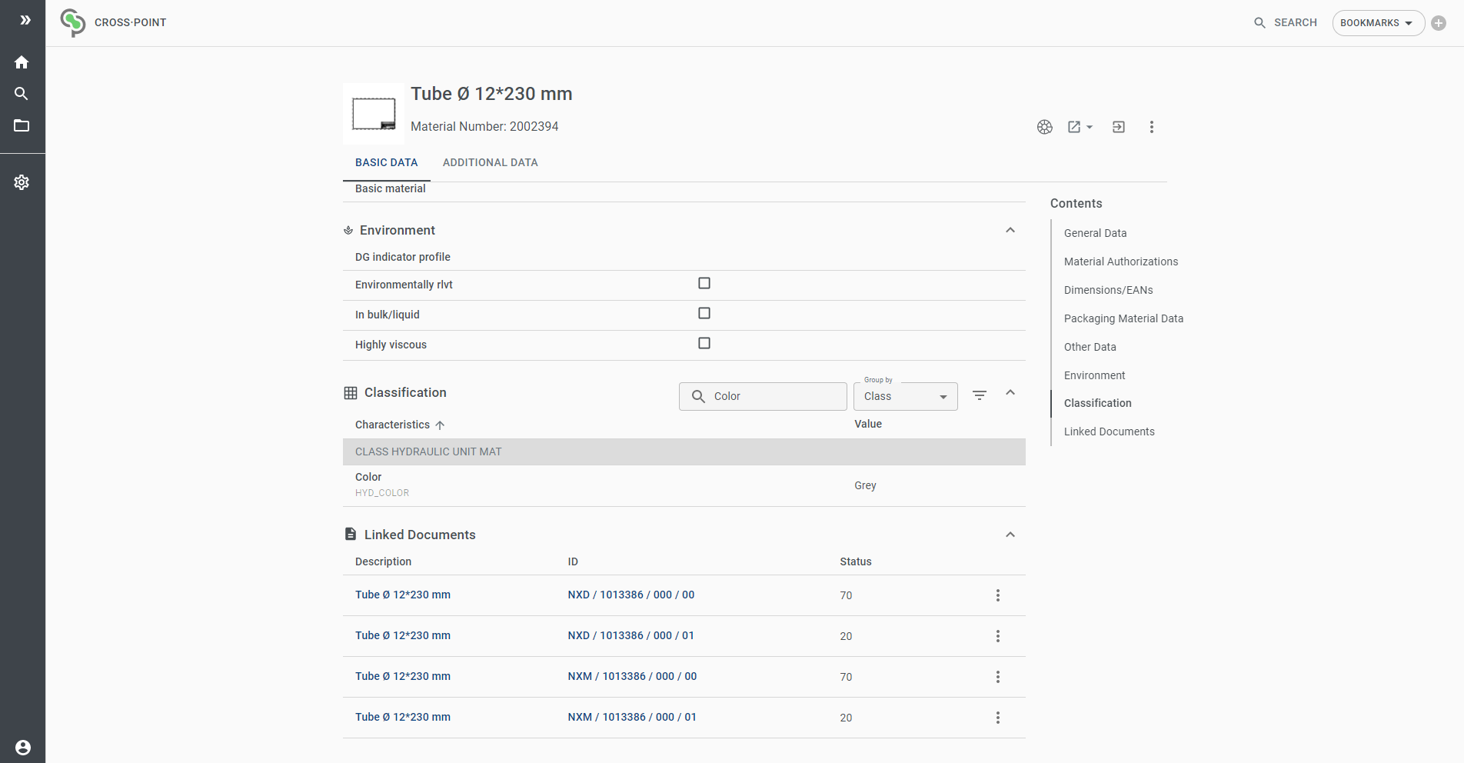The image size is (1464, 763).
Task: Jump to Packaging Material Data in Contents
Action: click(x=1123, y=318)
